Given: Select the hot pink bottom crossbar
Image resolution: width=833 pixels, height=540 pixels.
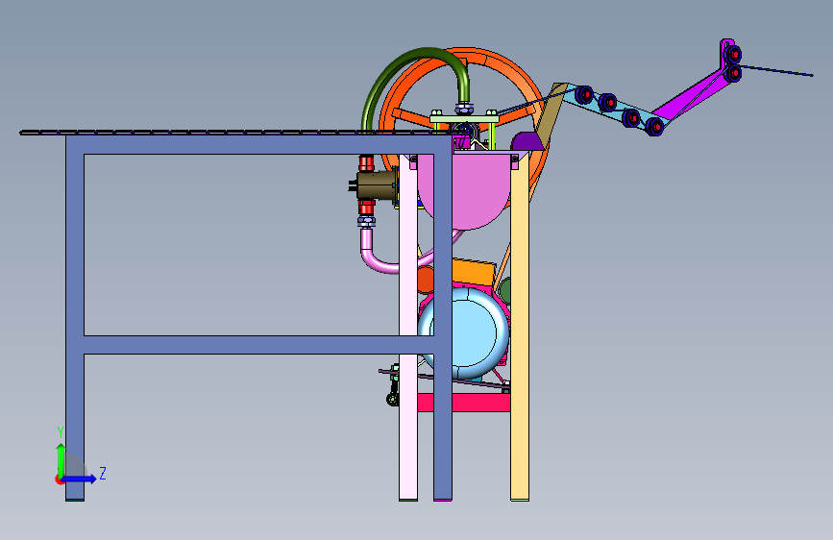Looking at the screenshot, I should [x=463, y=403].
